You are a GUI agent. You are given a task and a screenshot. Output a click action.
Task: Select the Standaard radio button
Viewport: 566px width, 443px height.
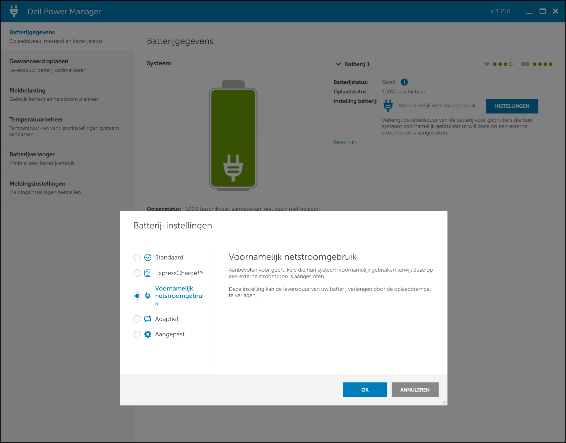coord(137,257)
